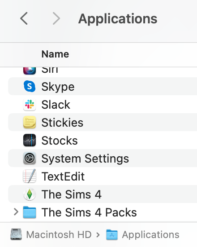The height and width of the screenshot is (247, 197).
Task: Go back with the left chevron
Action: [x=24, y=18]
